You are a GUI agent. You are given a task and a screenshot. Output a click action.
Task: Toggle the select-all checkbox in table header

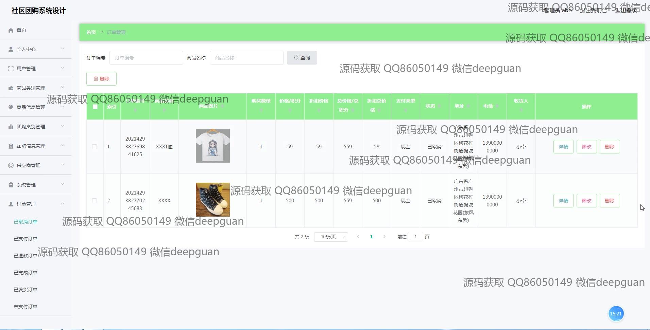pos(95,107)
